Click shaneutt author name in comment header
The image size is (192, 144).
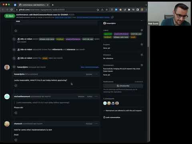[18, 124]
